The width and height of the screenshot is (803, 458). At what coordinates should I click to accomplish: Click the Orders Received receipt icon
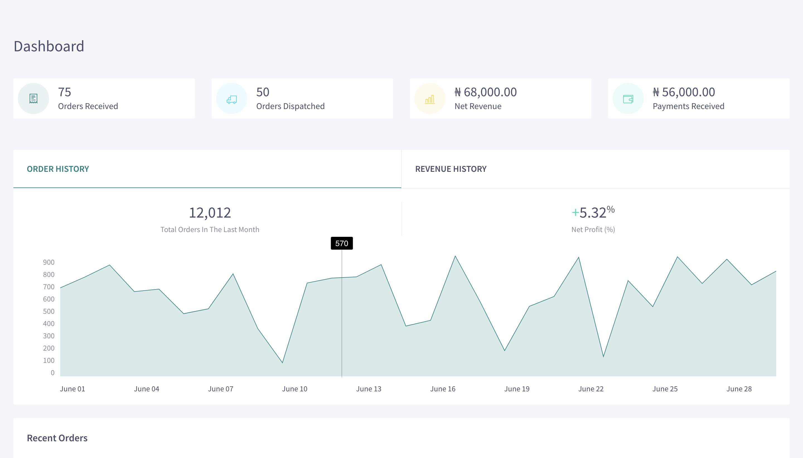[33, 99]
